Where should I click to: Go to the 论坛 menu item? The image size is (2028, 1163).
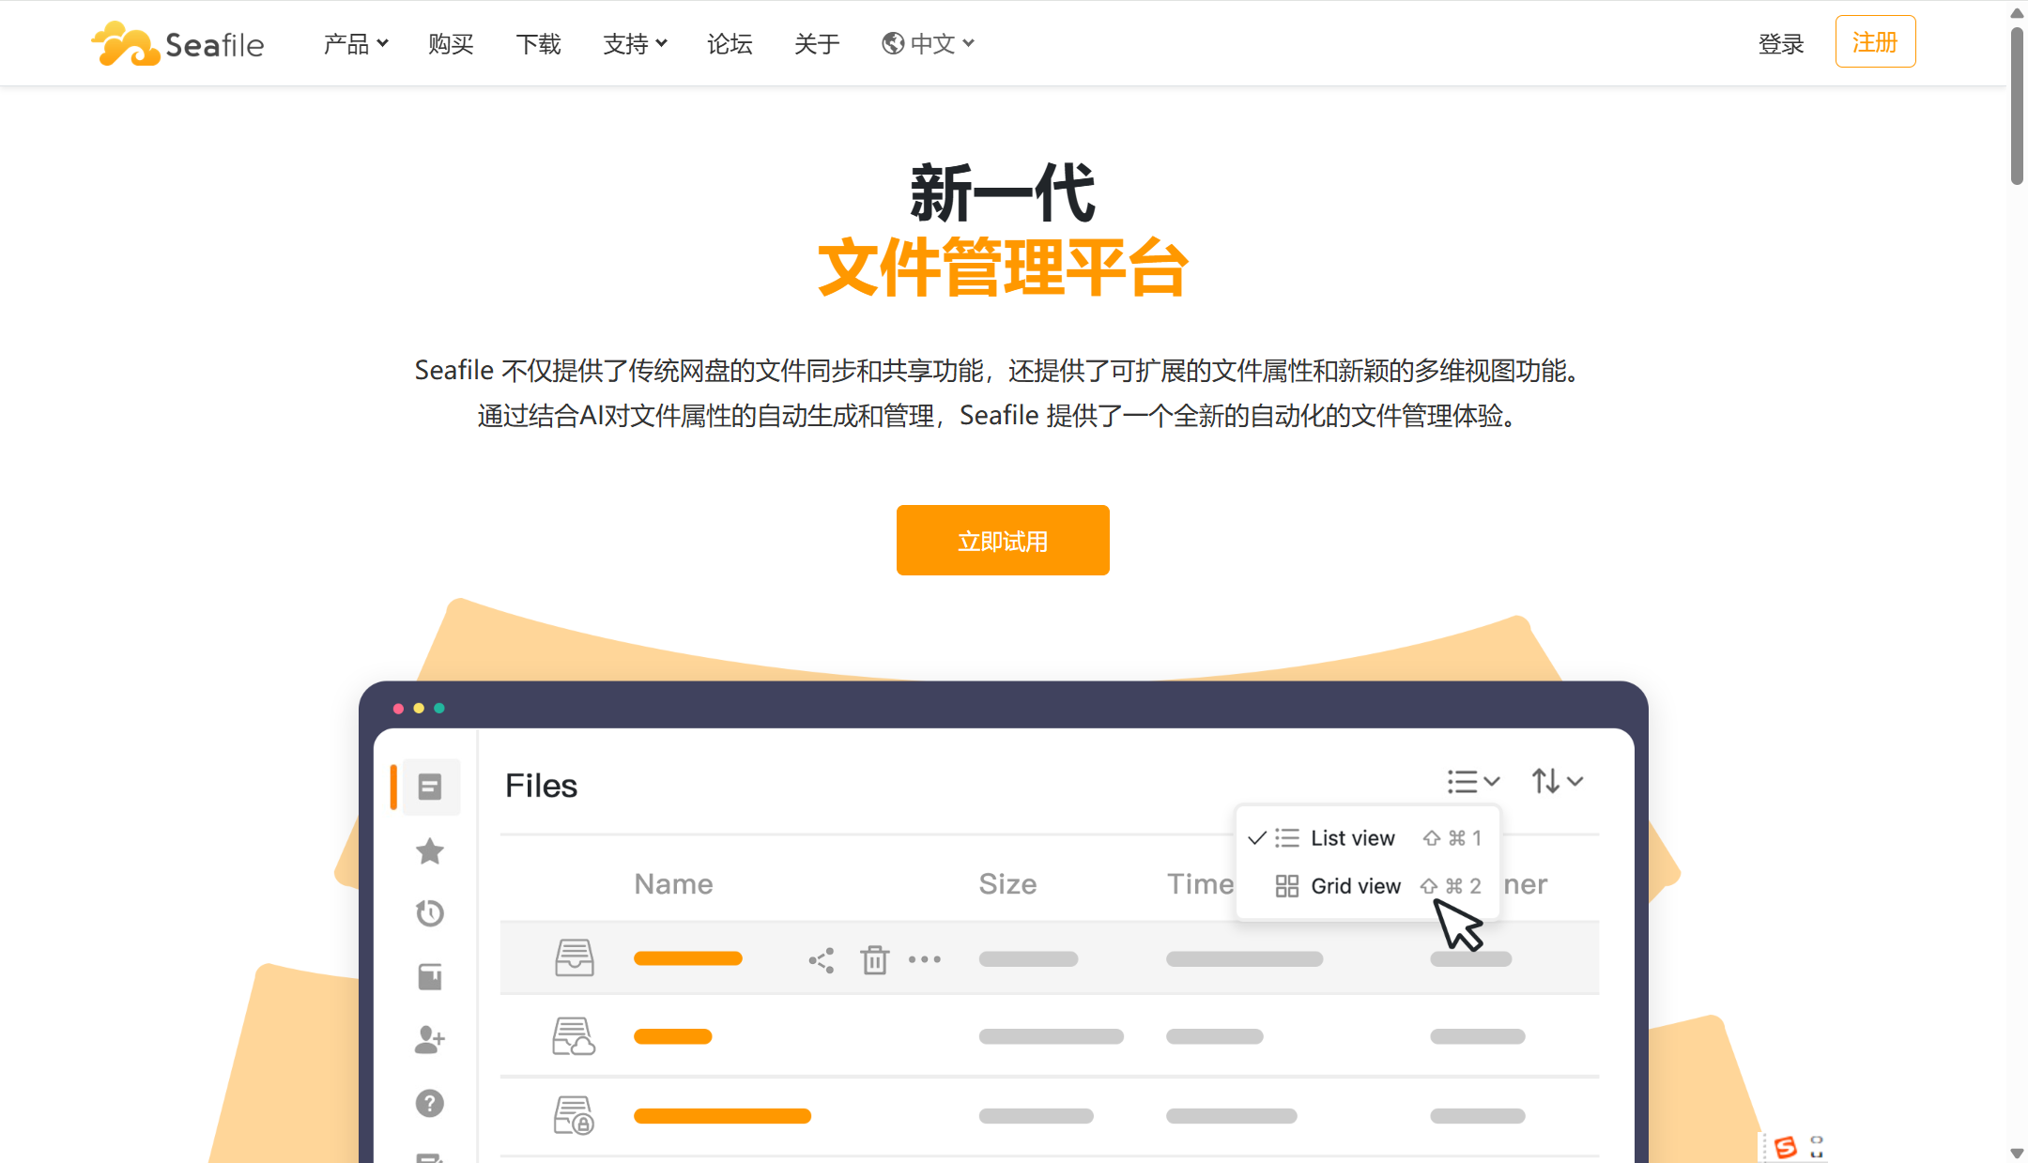730,44
